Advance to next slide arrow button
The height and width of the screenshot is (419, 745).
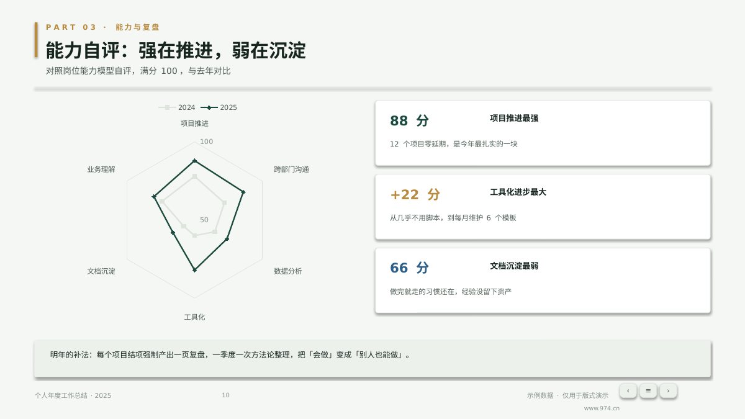pyautogui.click(x=668, y=390)
